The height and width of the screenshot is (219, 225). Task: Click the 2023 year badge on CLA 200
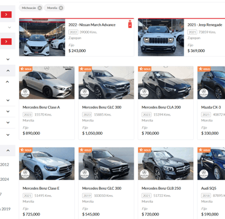pyautogui.click(x=146, y=115)
